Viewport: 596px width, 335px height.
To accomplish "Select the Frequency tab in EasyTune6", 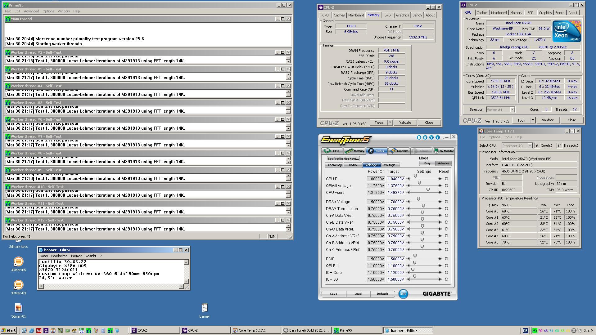I will [x=334, y=165].
